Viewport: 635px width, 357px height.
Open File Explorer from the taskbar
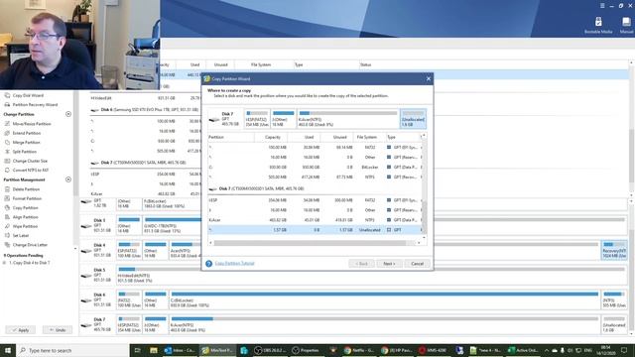(x=154, y=350)
